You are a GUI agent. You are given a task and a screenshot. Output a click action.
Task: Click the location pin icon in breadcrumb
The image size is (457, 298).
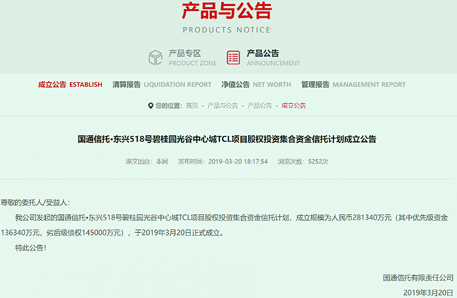(150, 106)
